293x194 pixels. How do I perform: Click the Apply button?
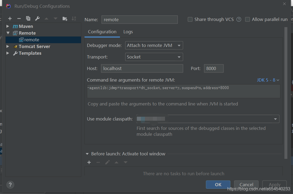(274, 185)
